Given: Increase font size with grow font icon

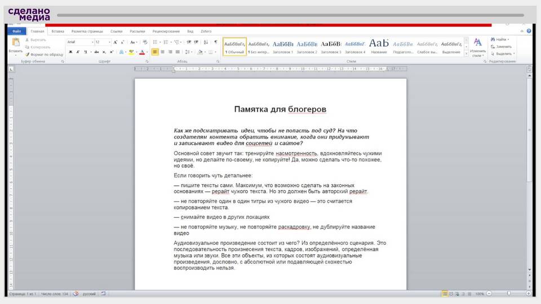Looking at the screenshot, I should (x=115, y=42).
